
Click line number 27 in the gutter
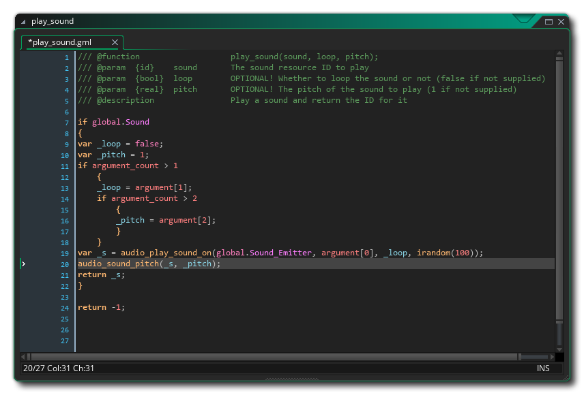click(65, 341)
